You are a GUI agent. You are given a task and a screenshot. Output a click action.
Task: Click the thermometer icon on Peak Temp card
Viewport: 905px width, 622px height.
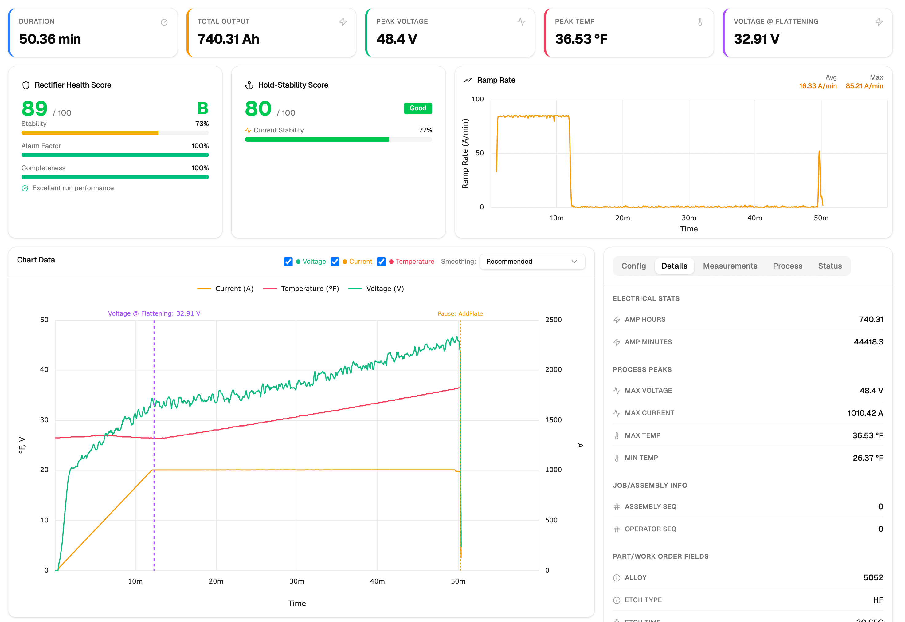700,22
